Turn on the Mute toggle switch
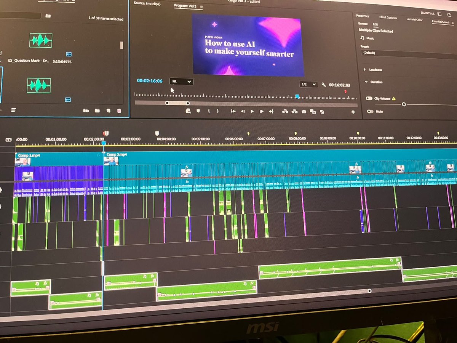Image resolution: width=457 pixels, height=343 pixels. pyautogui.click(x=370, y=112)
